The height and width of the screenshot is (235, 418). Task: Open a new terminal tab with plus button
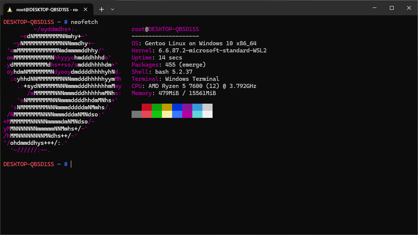(102, 10)
